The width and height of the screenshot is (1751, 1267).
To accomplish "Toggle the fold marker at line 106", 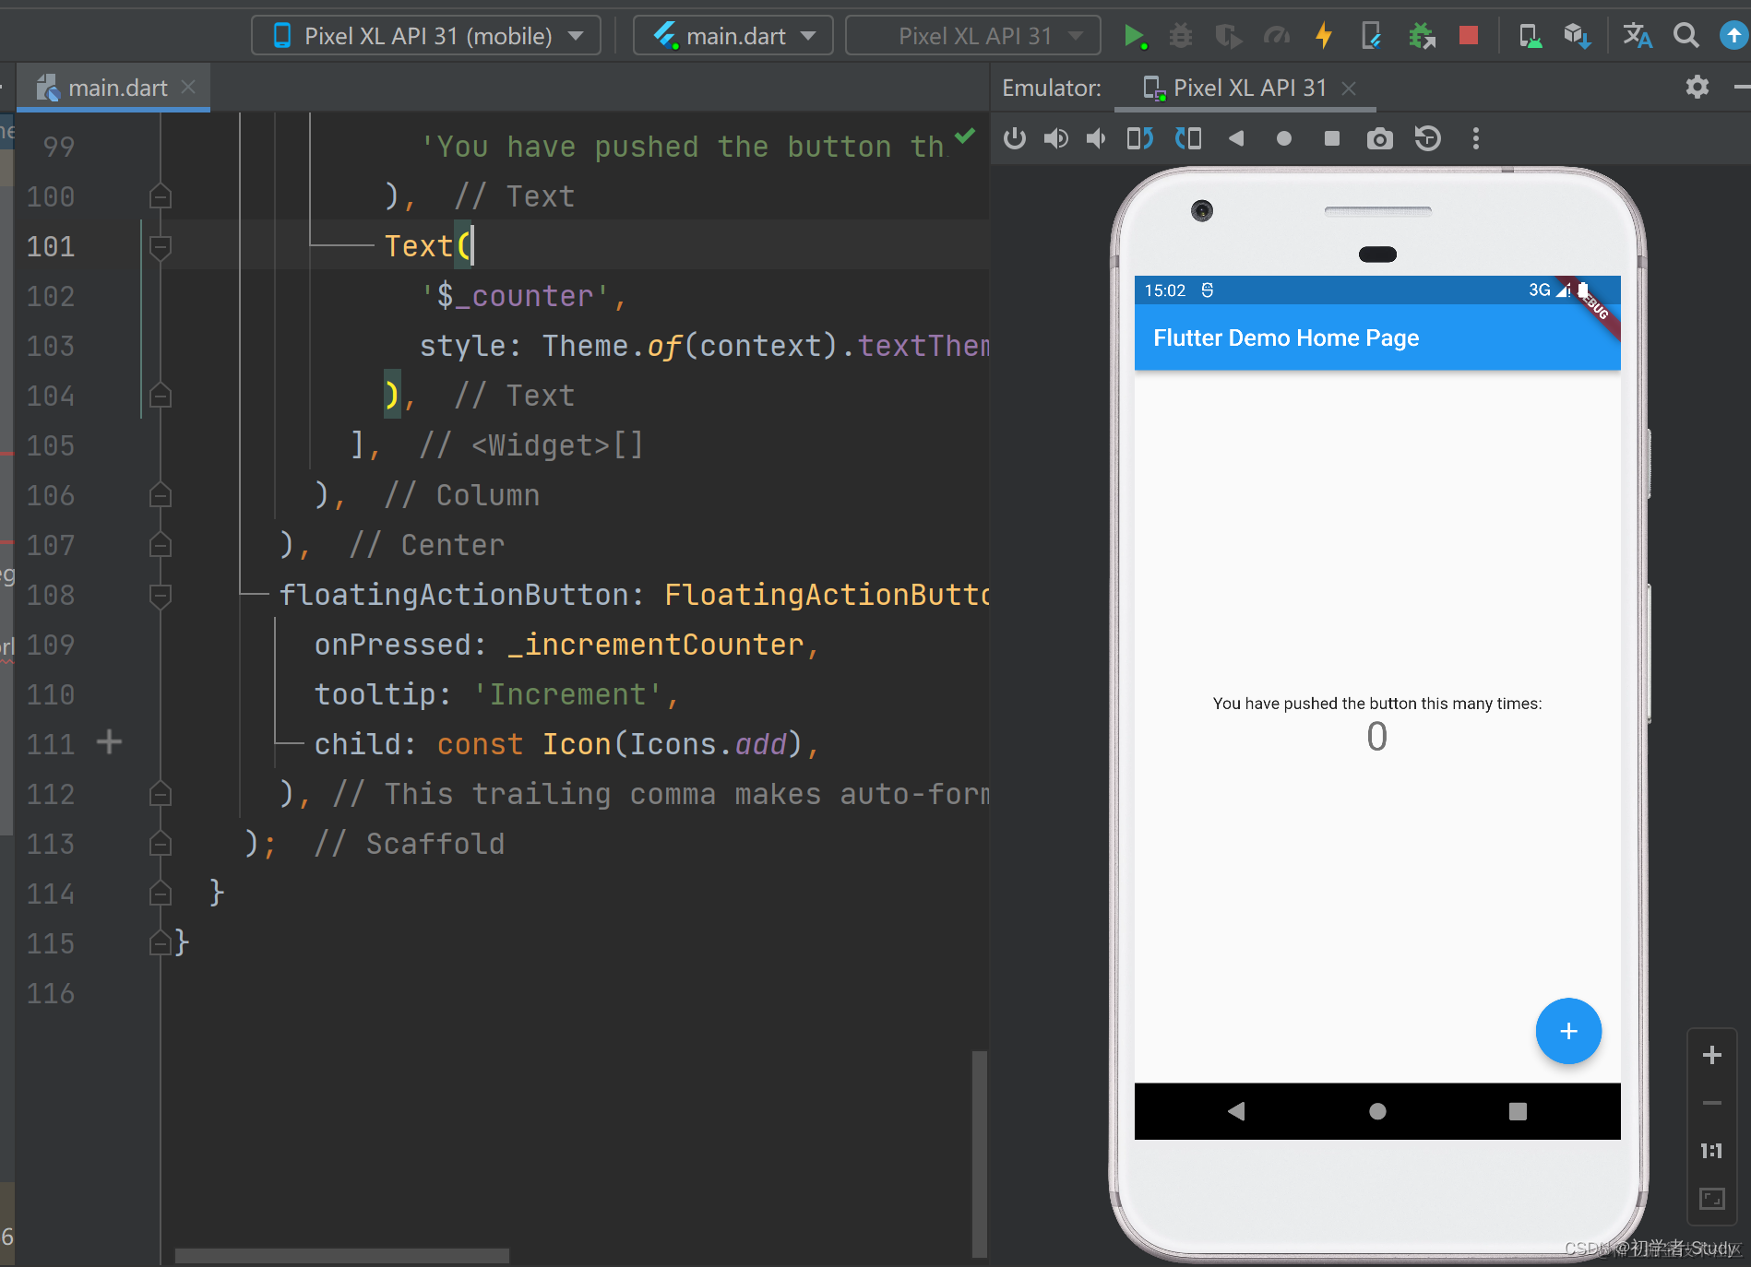I will tap(161, 495).
